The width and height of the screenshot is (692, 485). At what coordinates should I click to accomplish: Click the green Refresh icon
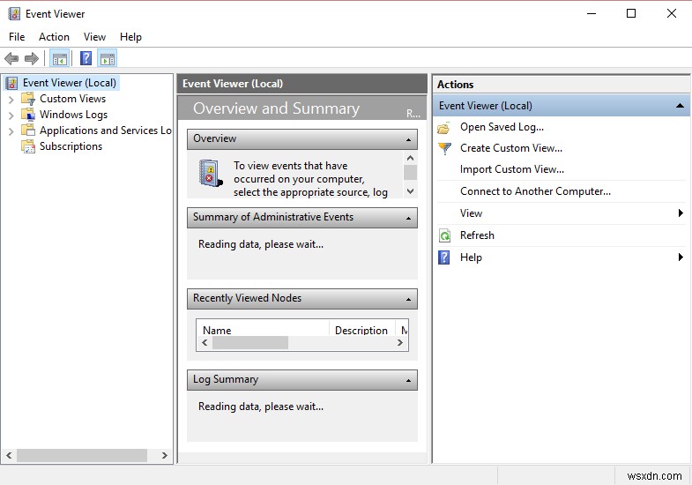pos(444,235)
